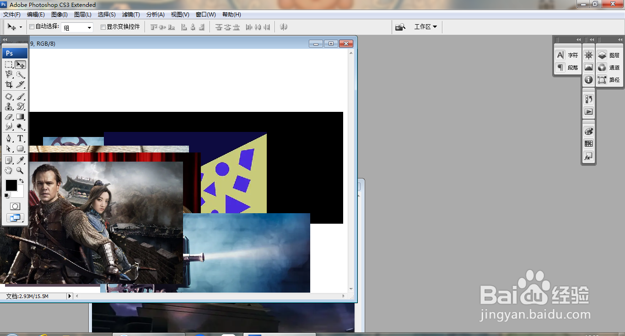Image resolution: width=625 pixels, height=336 pixels.
Task: Select the Zoom magnifier tool
Action: [x=20, y=170]
